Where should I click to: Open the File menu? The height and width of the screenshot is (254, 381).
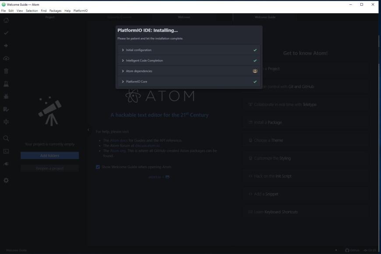point(4,11)
